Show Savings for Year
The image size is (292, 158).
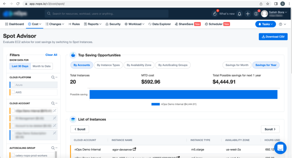pos(266,65)
